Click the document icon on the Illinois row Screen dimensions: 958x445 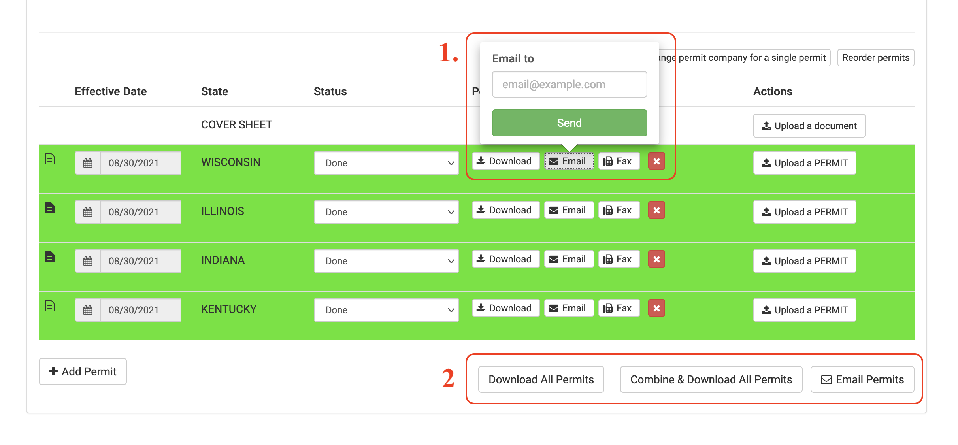tap(50, 209)
